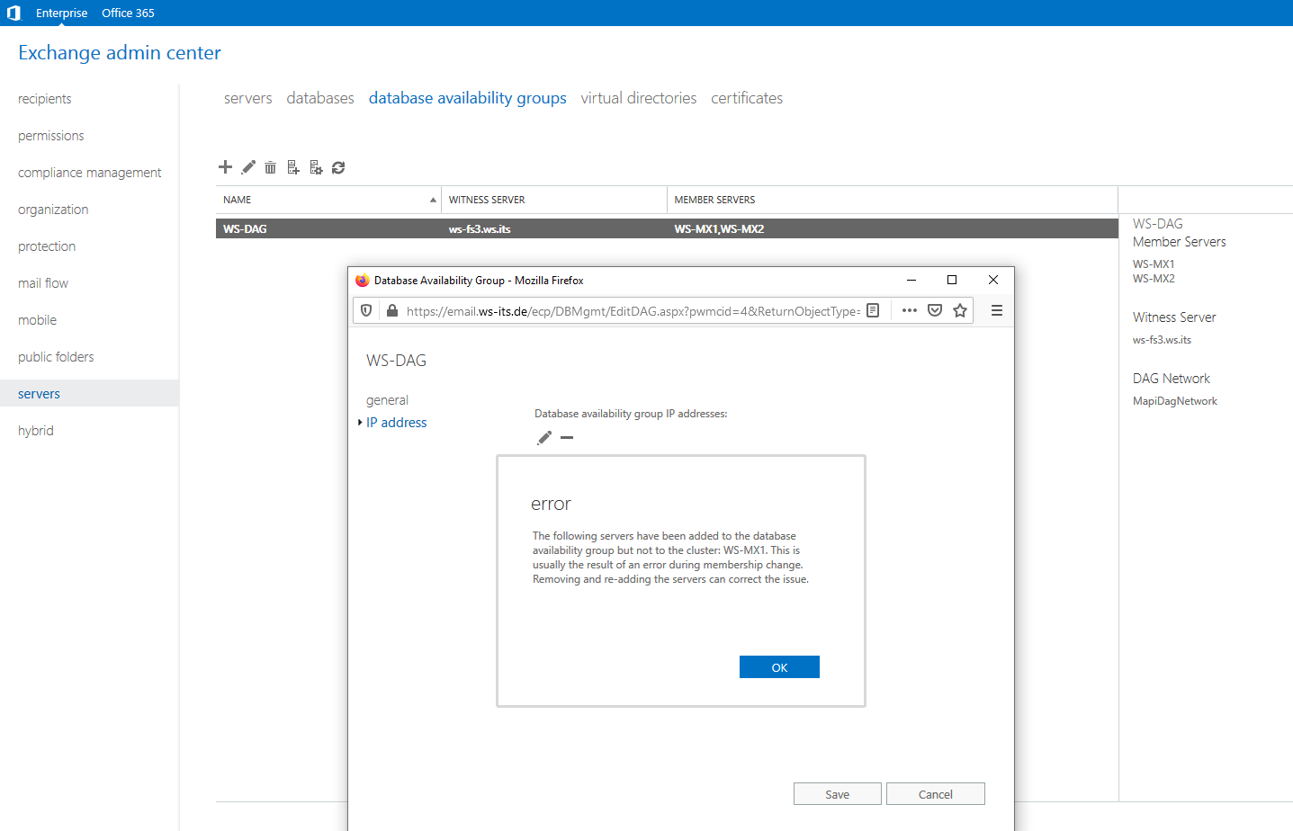This screenshot has height=831, width=1293.
Task: Sort by NAME column arrow
Action: tap(433, 200)
